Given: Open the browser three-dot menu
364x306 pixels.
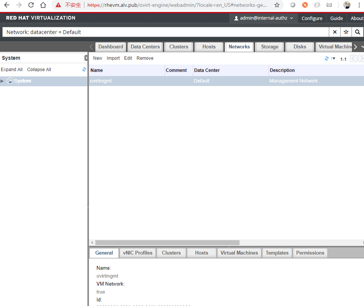Looking at the screenshot, I should point(359,5).
